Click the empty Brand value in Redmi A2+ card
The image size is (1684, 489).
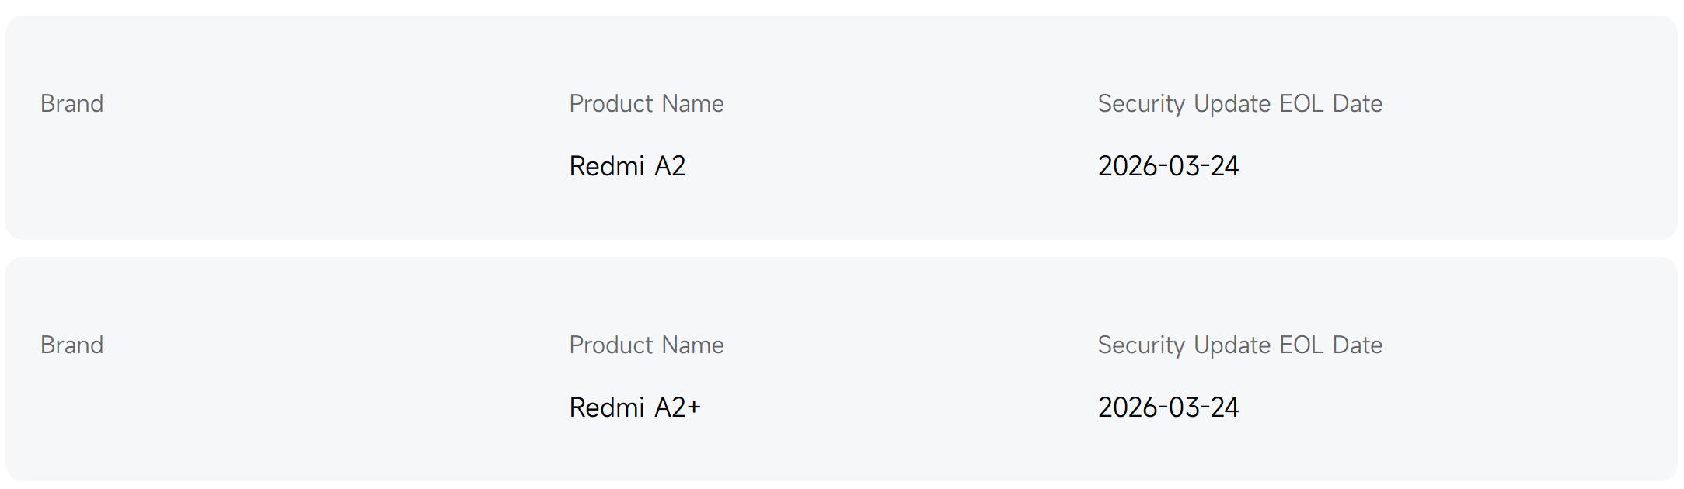click(71, 407)
